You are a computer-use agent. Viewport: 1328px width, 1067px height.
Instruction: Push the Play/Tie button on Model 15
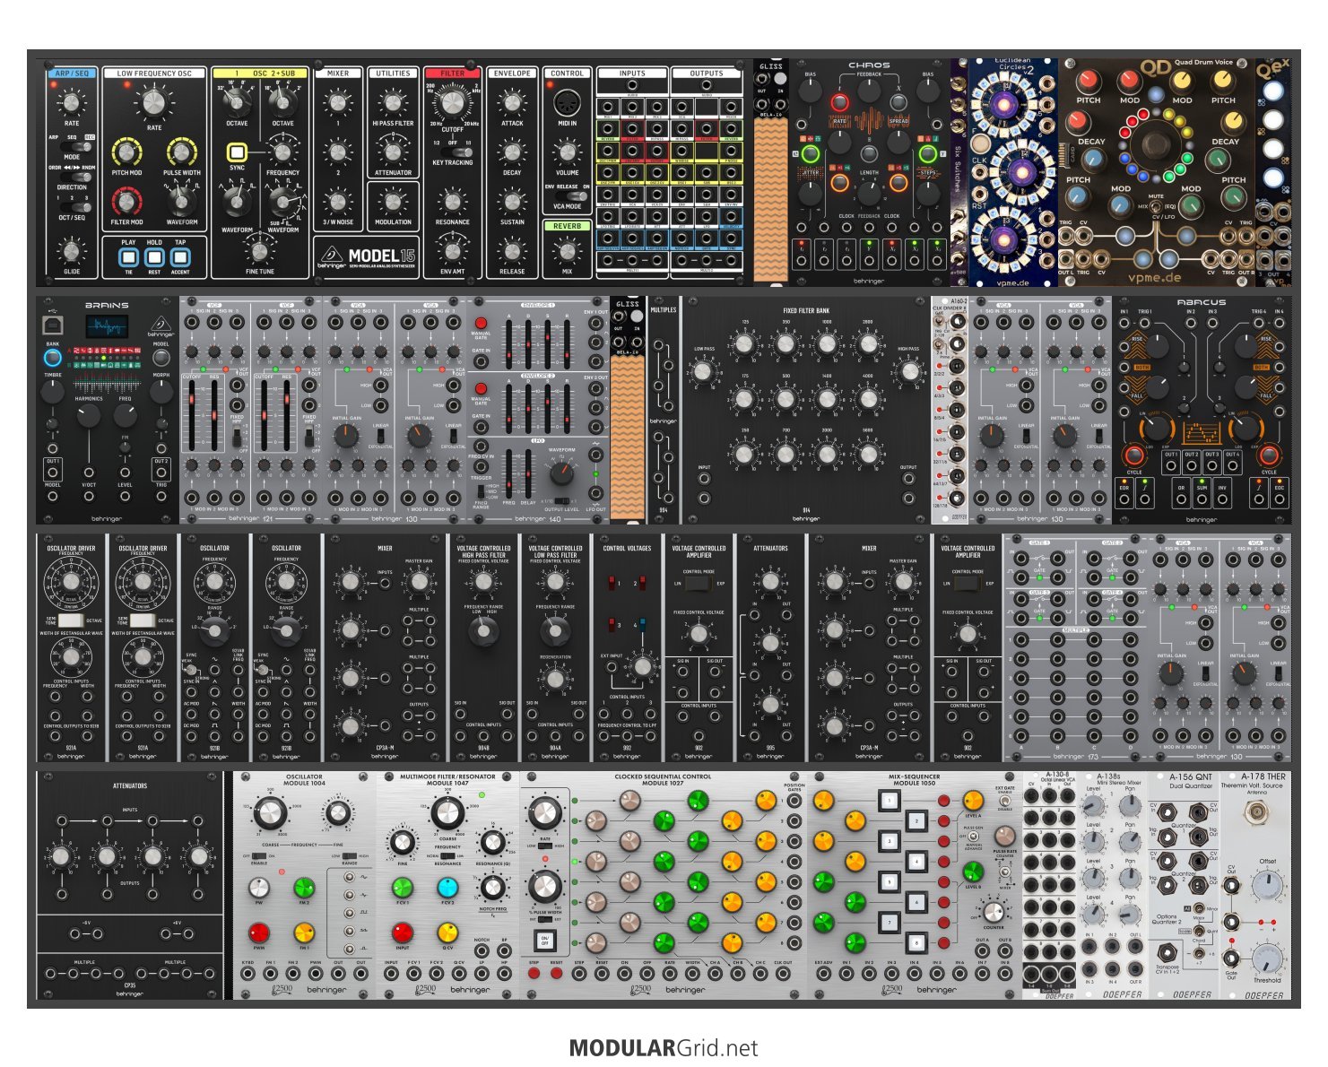click(x=128, y=258)
